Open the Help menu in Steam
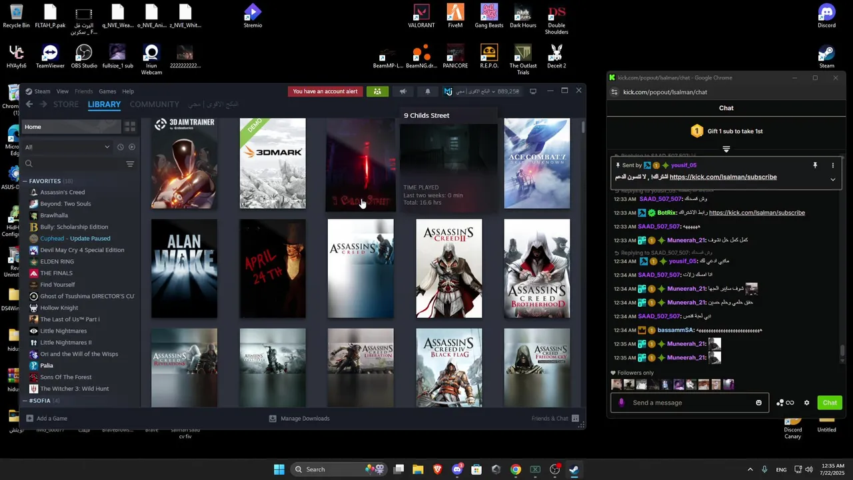Image resolution: width=853 pixels, height=480 pixels. [x=128, y=91]
